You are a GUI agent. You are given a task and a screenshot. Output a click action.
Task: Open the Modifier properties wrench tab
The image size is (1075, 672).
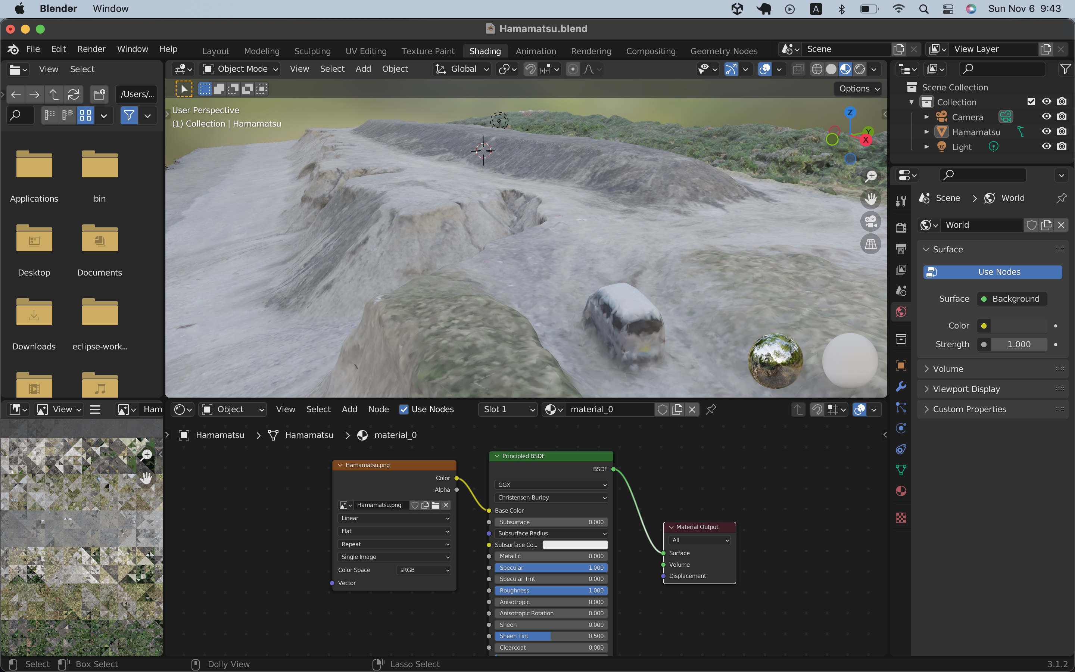coord(901,386)
